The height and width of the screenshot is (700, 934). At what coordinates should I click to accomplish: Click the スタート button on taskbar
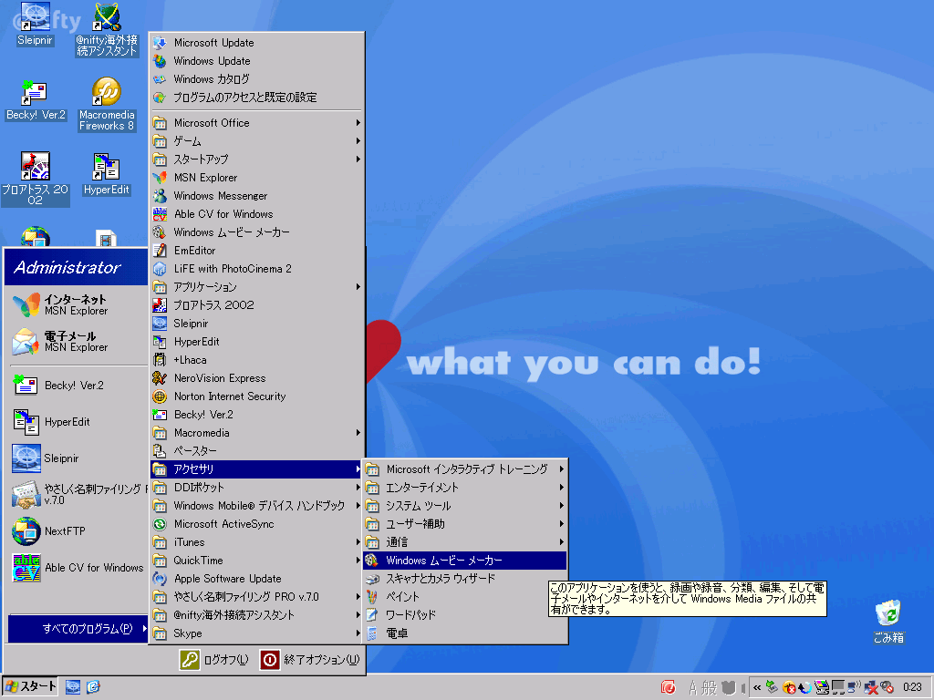(x=31, y=686)
